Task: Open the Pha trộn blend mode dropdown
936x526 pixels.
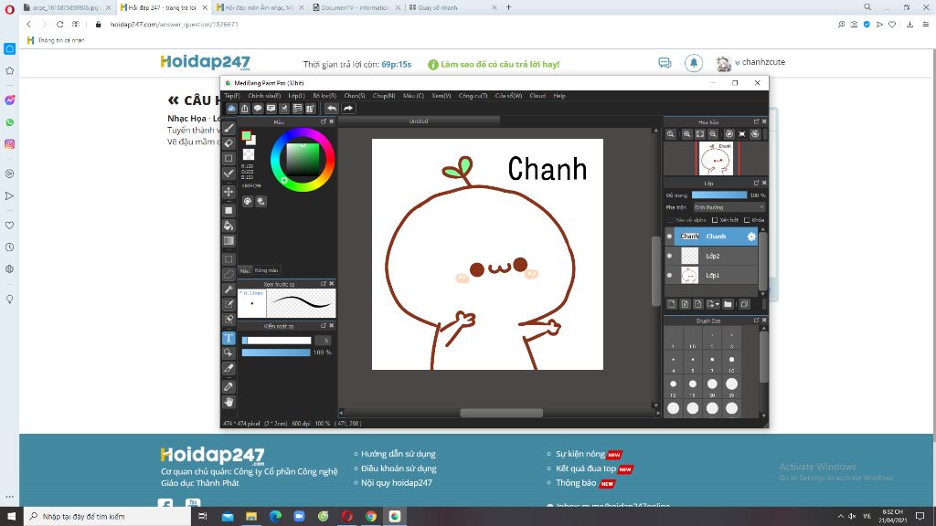Action: 729,207
